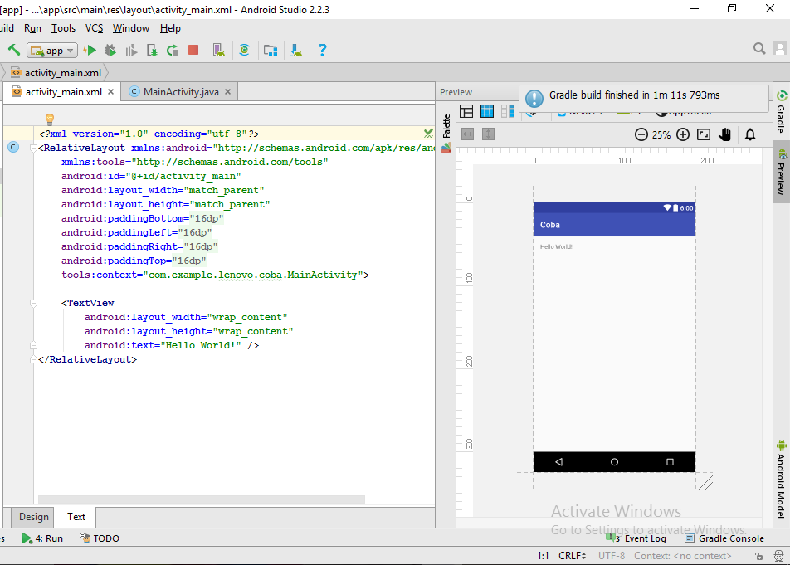
Task: Switch to MainActivity.java tab
Action: [180, 92]
